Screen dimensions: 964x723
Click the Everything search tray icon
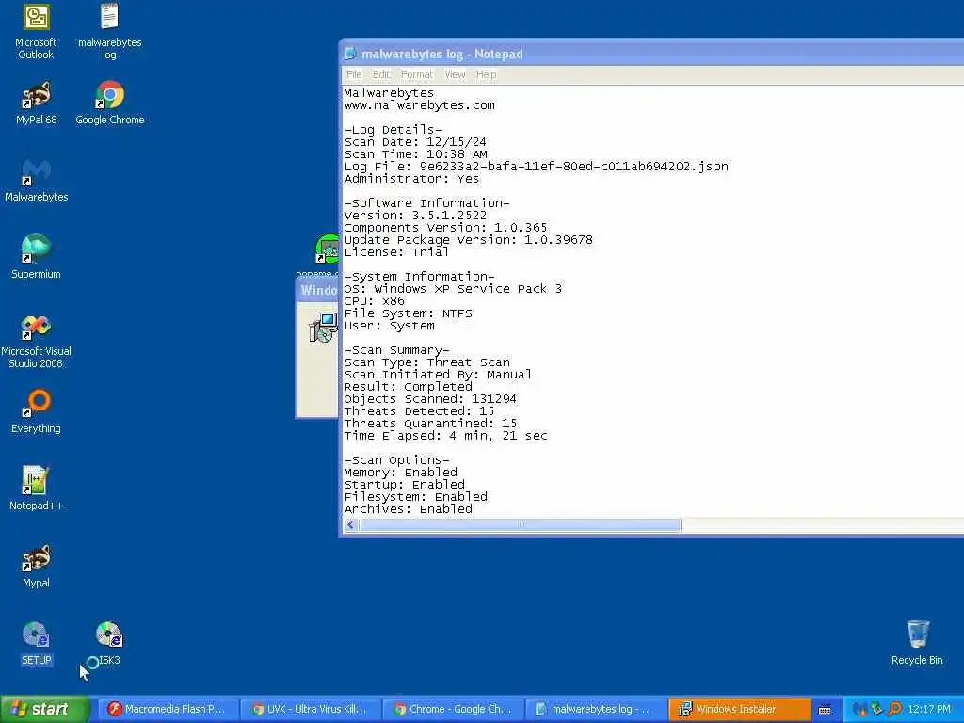coord(894,709)
